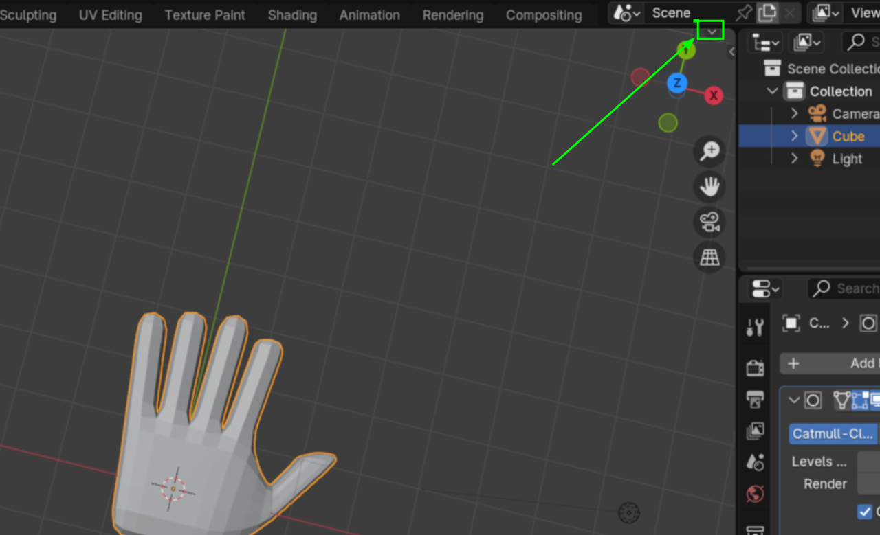The image size is (880, 535).
Task: Select the Scene Collection row
Action: (x=809, y=69)
